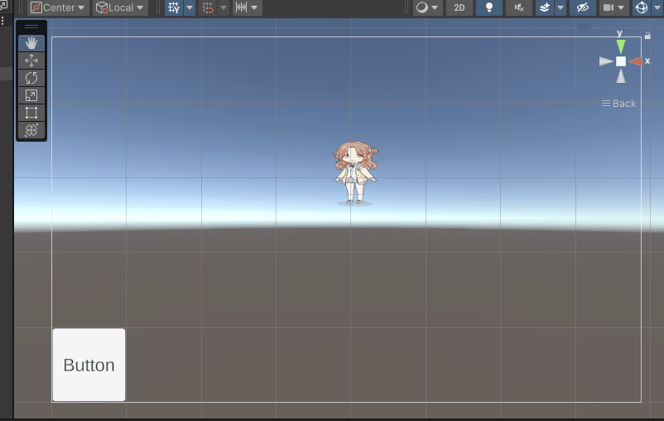Click the increment snapping ruler icon
The width and height of the screenshot is (664, 421).
pos(242,7)
